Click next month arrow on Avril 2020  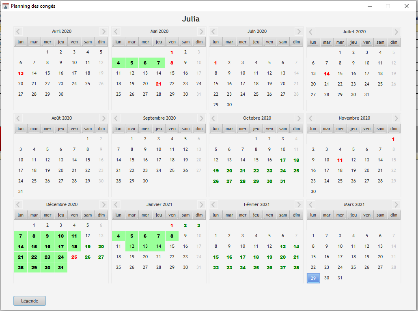click(104, 32)
